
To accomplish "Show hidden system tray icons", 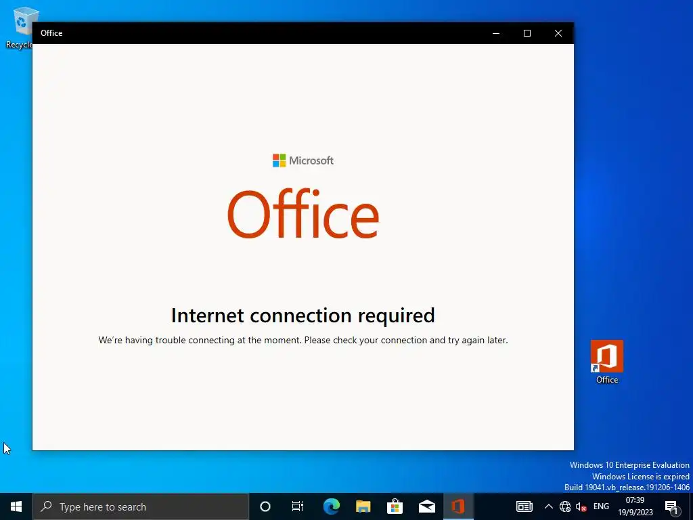I will coord(548,506).
